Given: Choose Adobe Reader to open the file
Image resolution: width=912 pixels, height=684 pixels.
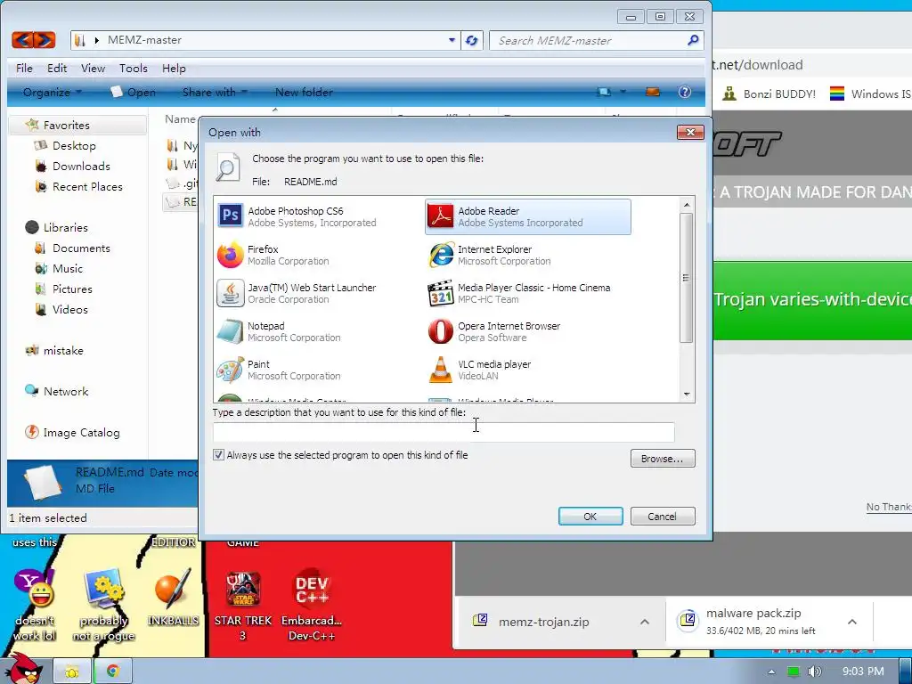Looking at the screenshot, I should (527, 216).
